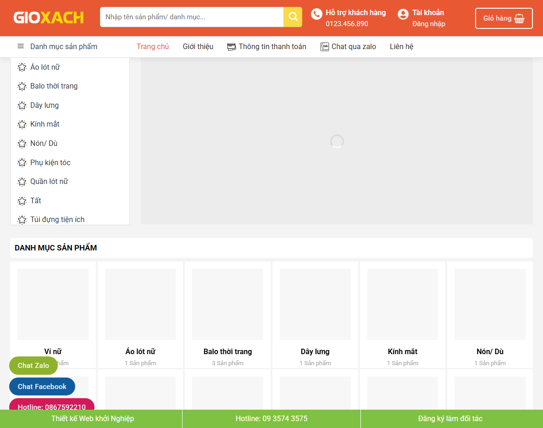Open the Liên hệ menu item
Screen dimensions: 543x428
coord(401,46)
